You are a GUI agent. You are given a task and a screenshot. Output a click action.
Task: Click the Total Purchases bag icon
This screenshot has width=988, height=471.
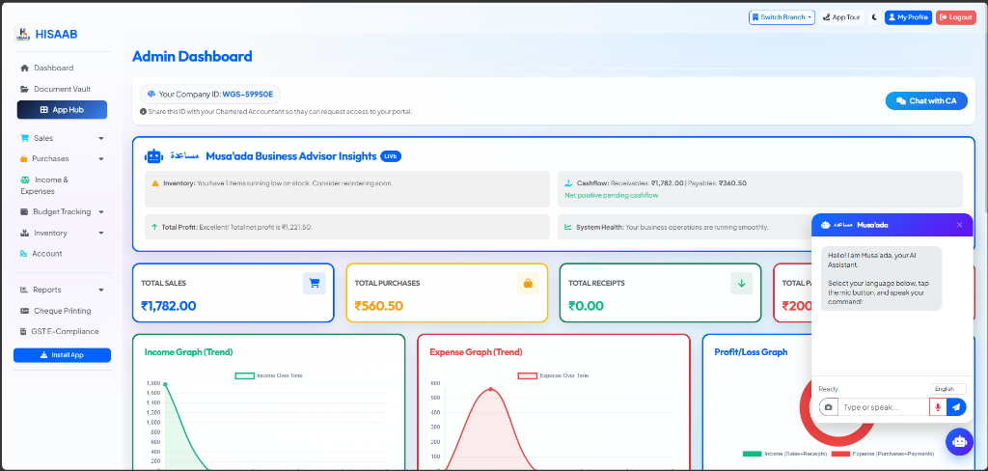(528, 283)
